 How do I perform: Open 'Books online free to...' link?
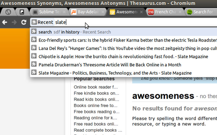pyautogui.click(x=96, y=106)
